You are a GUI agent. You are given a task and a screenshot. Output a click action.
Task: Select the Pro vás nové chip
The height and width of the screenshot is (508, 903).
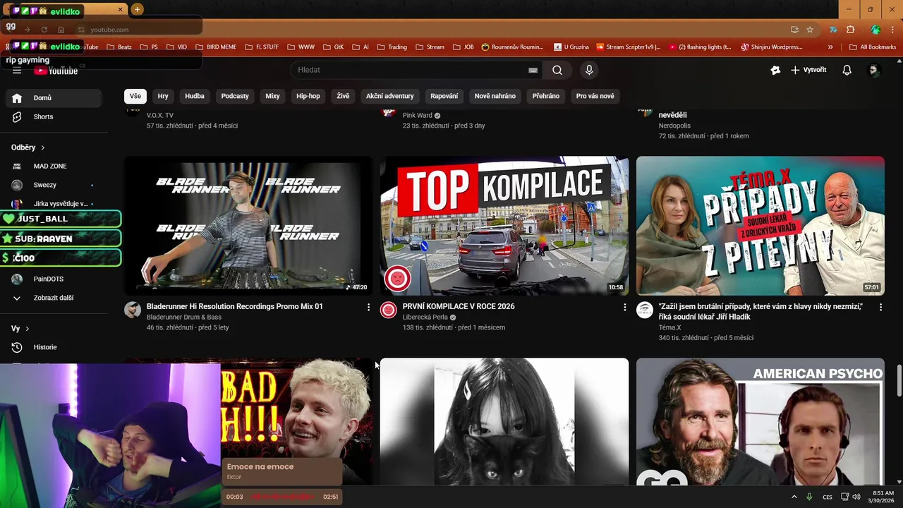click(595, 96)
